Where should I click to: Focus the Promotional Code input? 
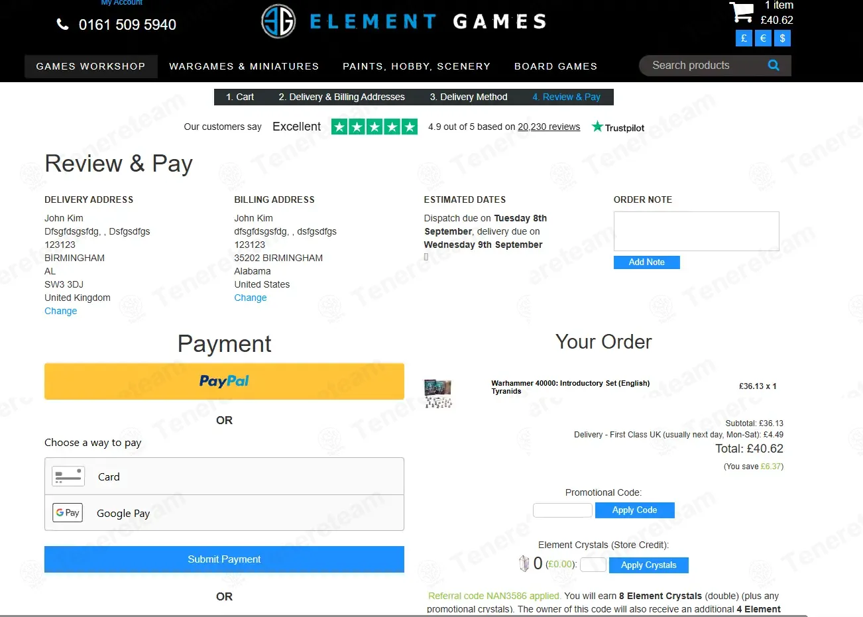click(x=563, y=510)
